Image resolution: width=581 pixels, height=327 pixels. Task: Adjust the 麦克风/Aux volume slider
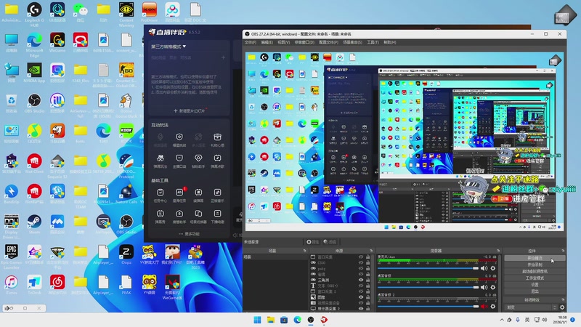[x=428, y=268]
